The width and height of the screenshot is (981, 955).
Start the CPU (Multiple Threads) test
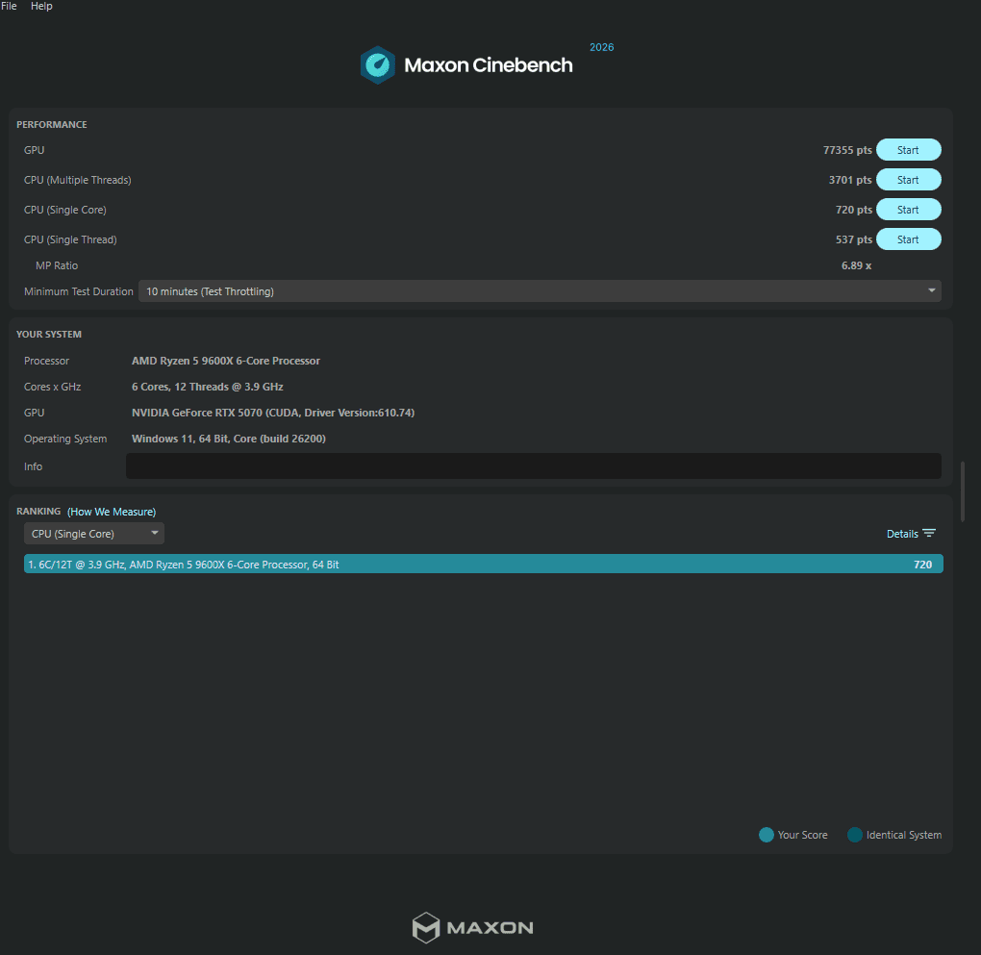click(908, 180)
